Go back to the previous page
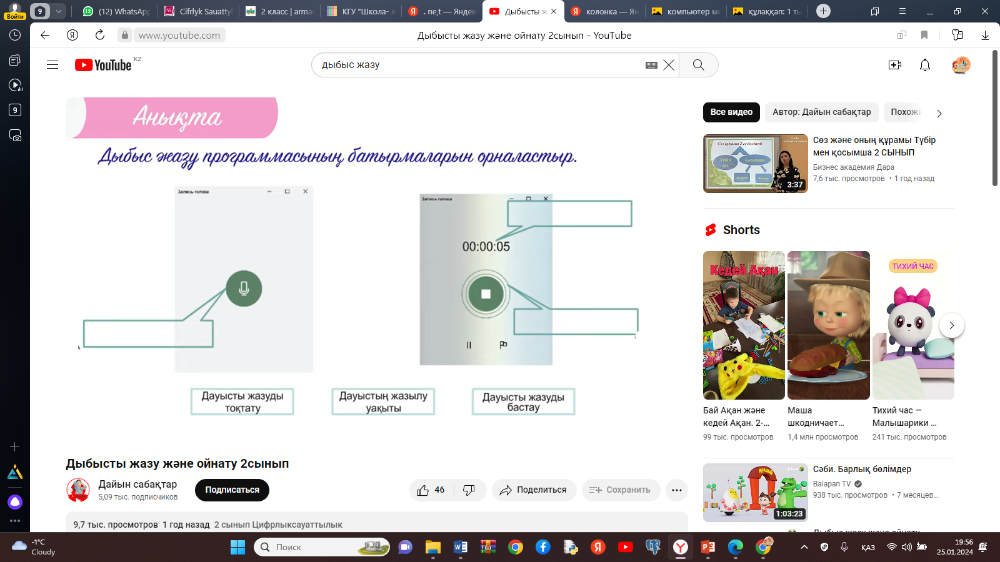Screen dimensions: 1000x562 [x=45, y=35]
